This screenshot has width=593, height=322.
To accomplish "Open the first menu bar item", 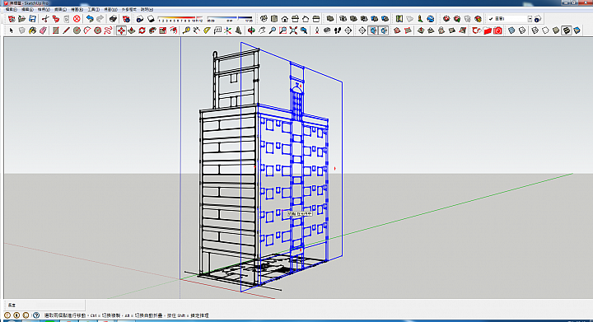I will [11, 9].
